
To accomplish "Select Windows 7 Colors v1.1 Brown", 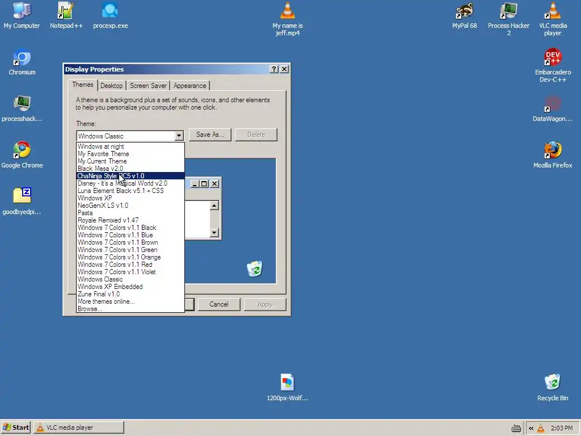I will coord(130,242).
